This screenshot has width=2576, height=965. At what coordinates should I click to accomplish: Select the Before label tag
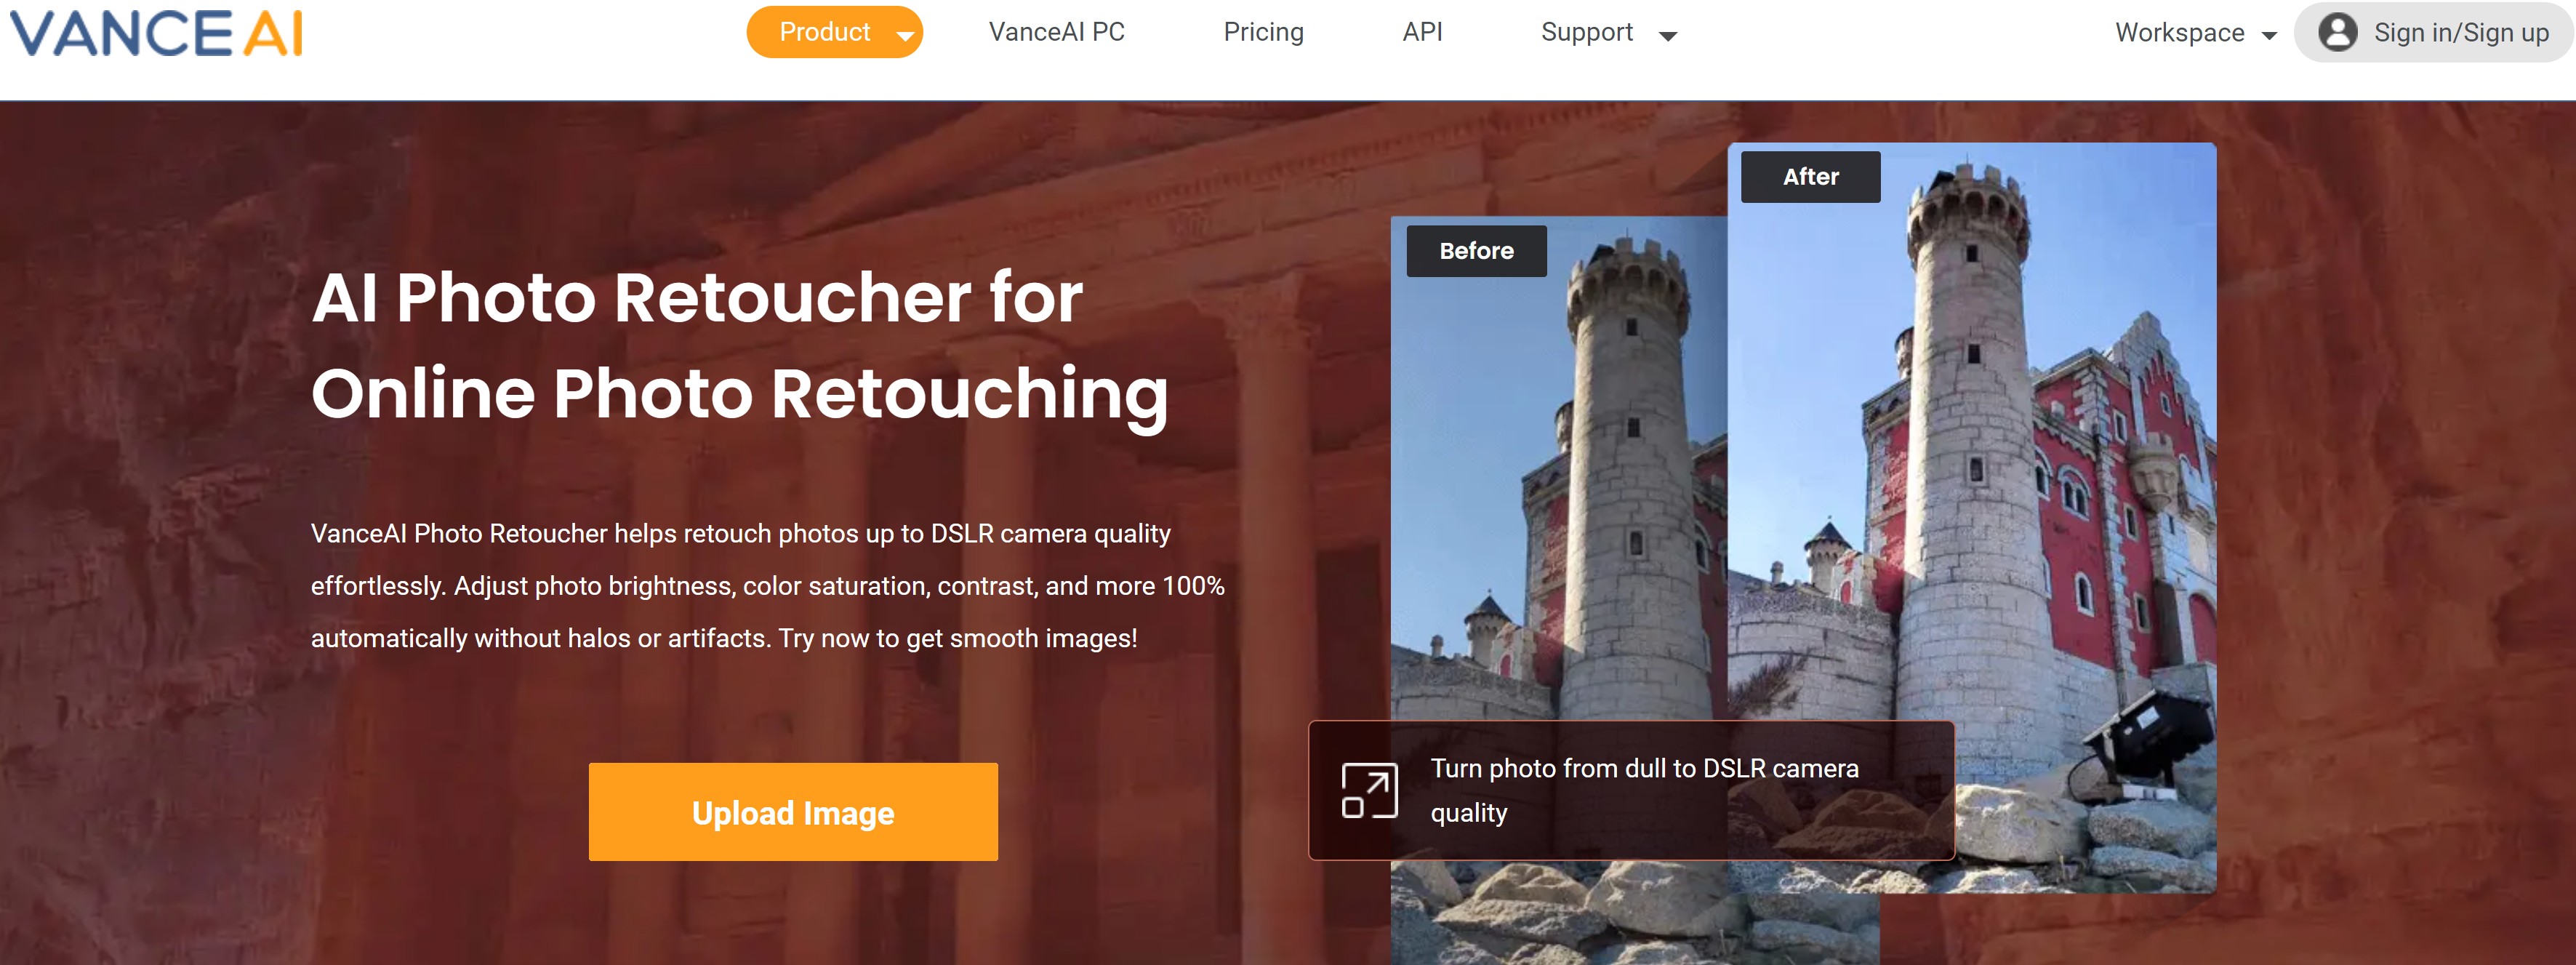(1476, 251)
